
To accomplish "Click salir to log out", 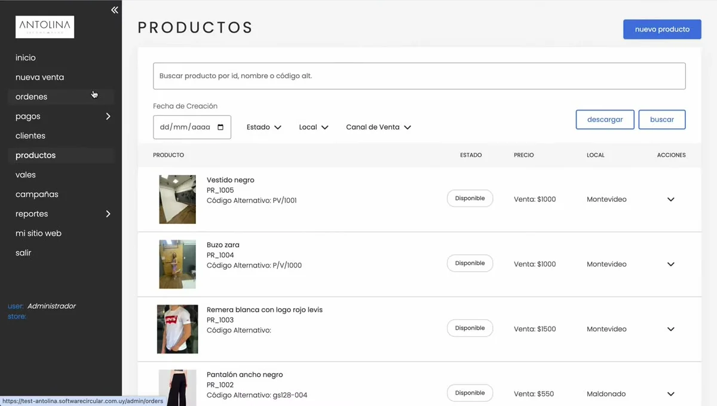I will click(23, 253).
